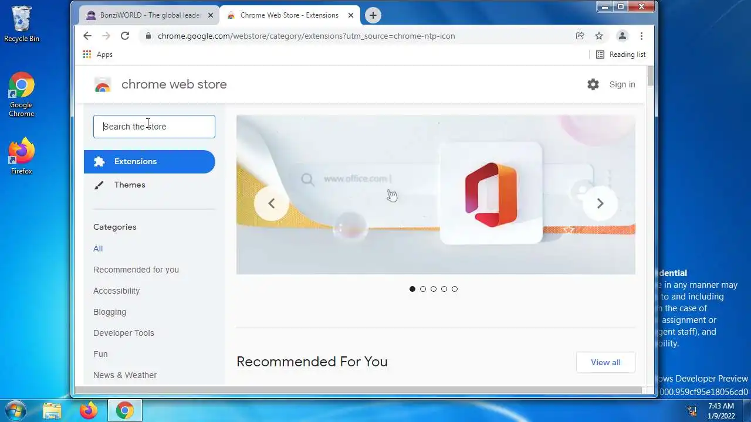Bookmark this page with the star icon
The width and height of the screenshot is (751, 422).
coord(599,36)
